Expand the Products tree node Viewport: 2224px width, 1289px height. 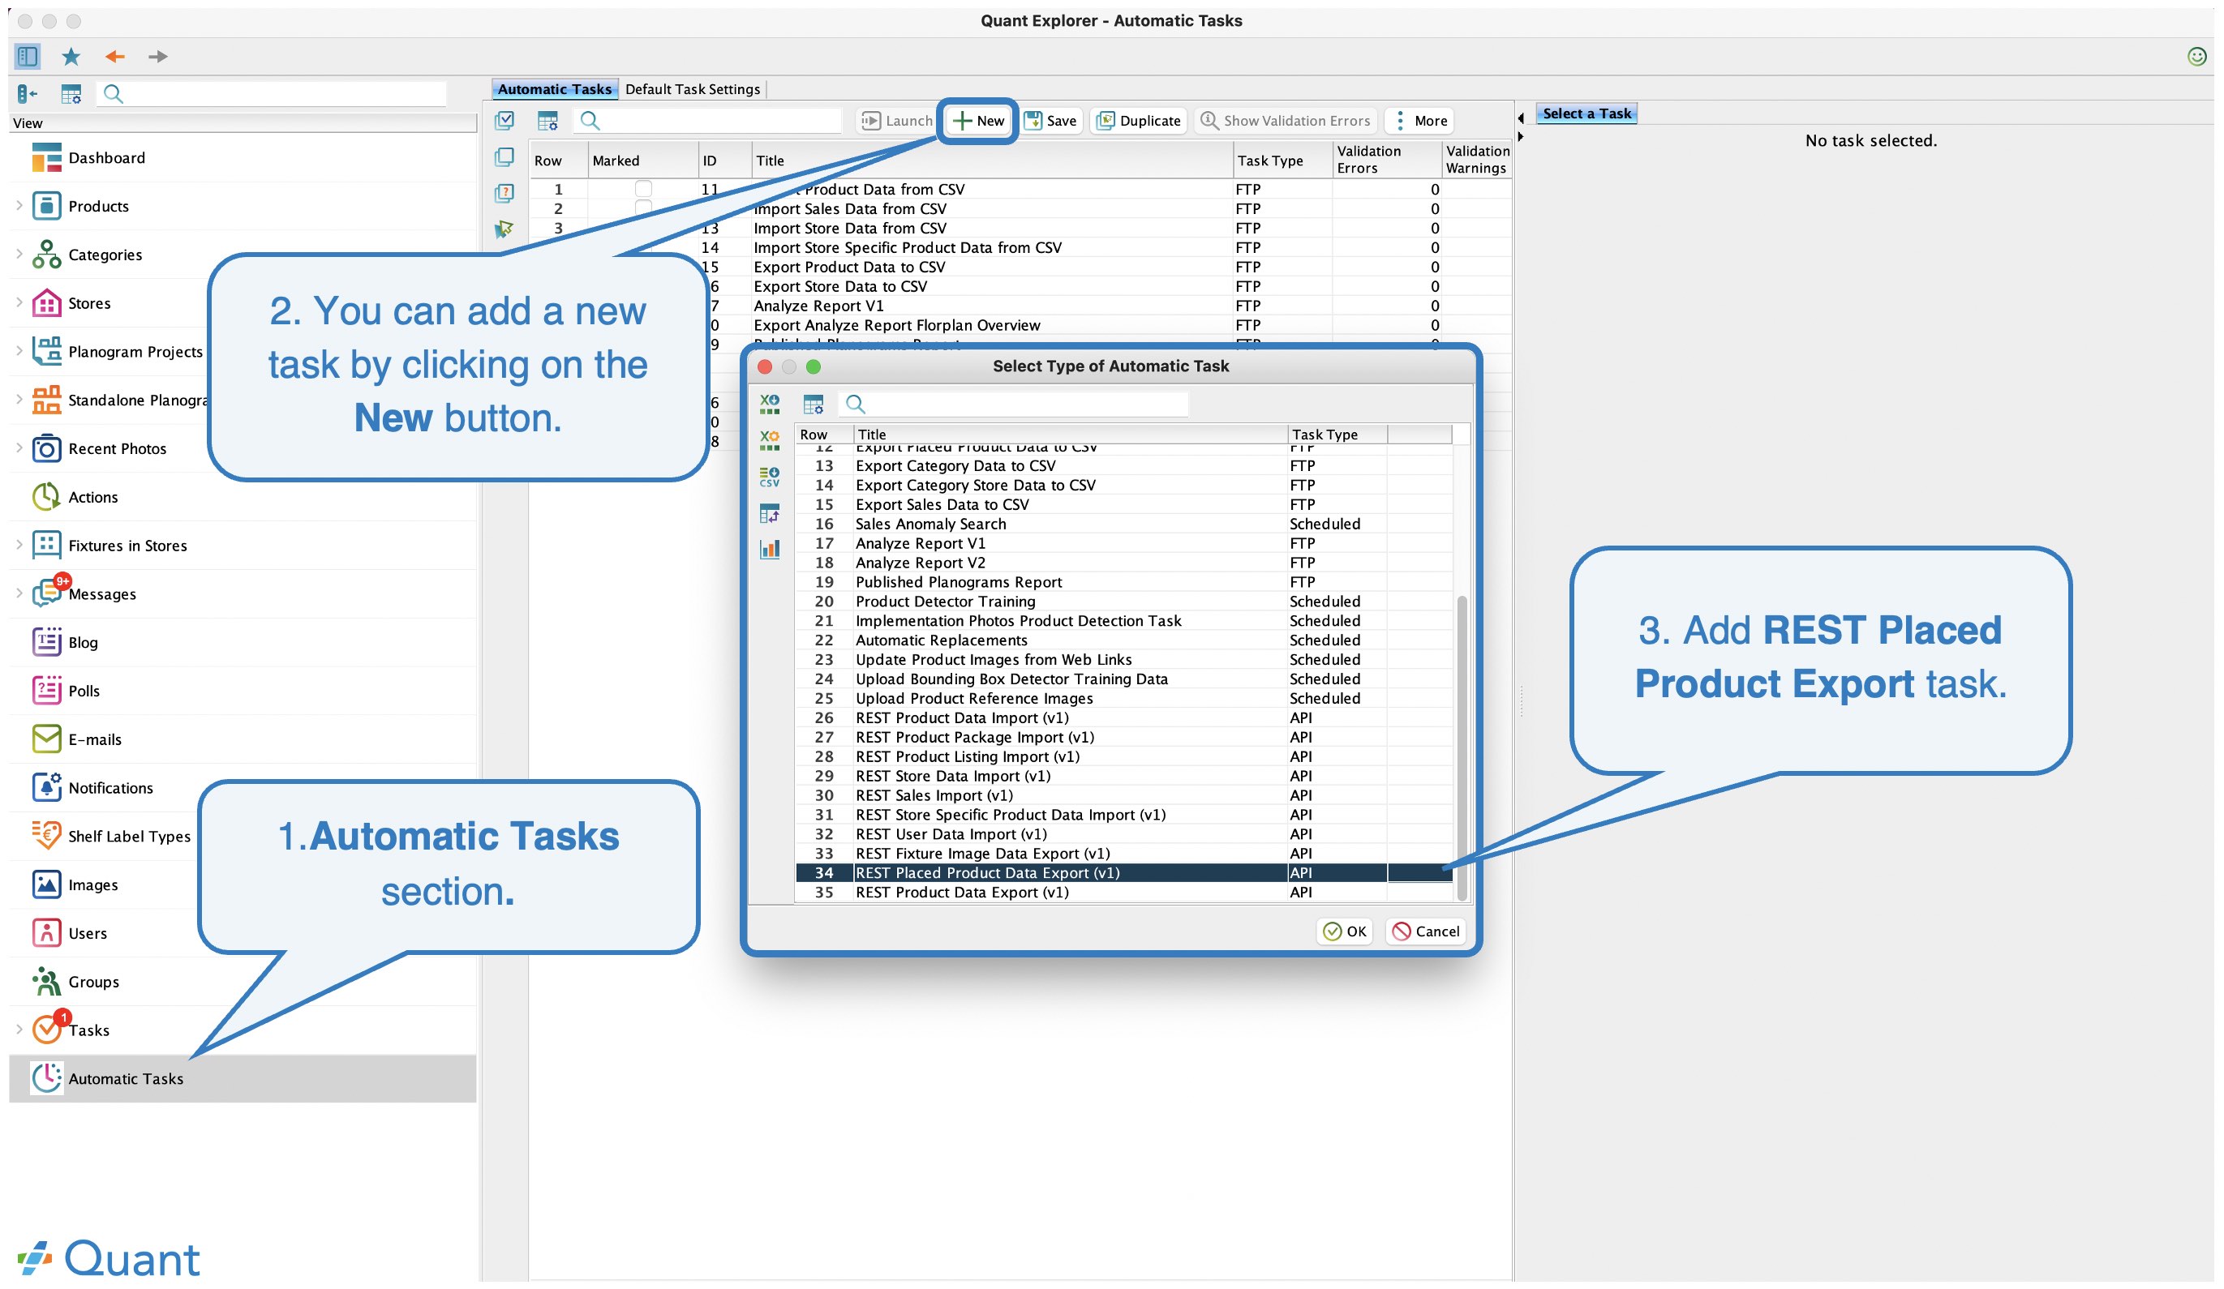(x=19, y=206)
